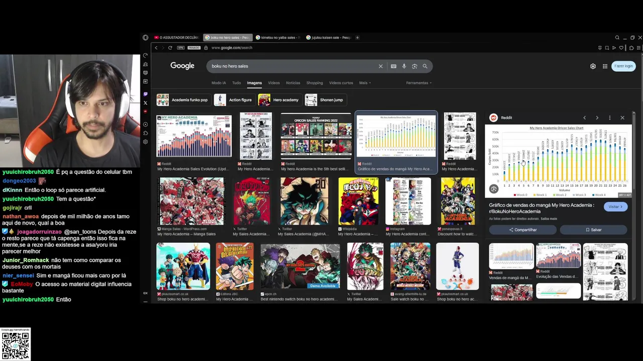This screenshot has width=643, height=361.
Task: Click the 'Fazer login' button
Action: 623,66
